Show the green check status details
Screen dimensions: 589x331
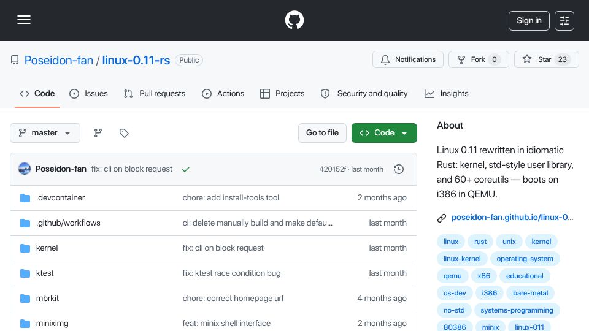click(186, 169)
